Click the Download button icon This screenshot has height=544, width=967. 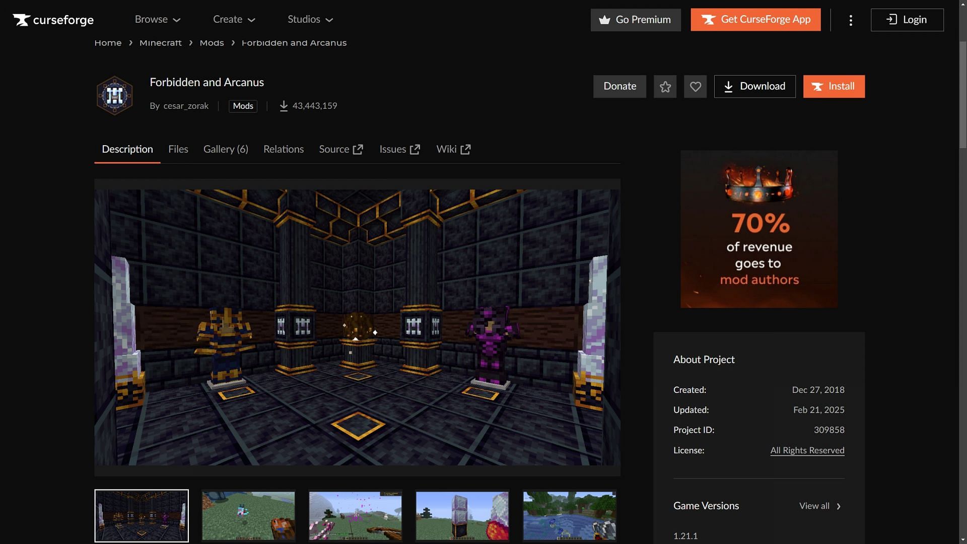tap(730, 86)
